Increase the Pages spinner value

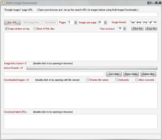(x=76, y=22)
